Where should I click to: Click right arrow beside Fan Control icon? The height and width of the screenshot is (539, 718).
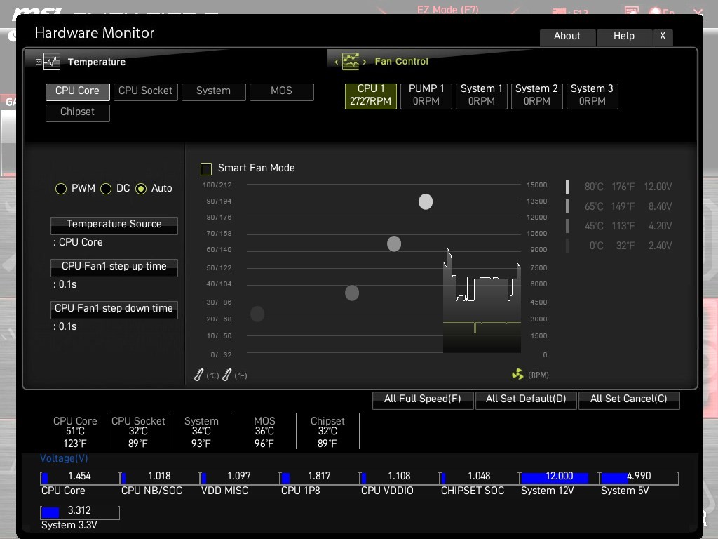pos(365,62)
